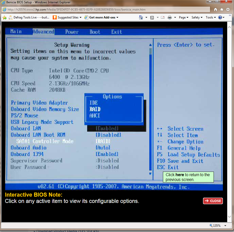Image resolution: width=234 pixels, height=232 pixels.
Task: Choose RAID in the Options popup
Action: coord(95,109)
